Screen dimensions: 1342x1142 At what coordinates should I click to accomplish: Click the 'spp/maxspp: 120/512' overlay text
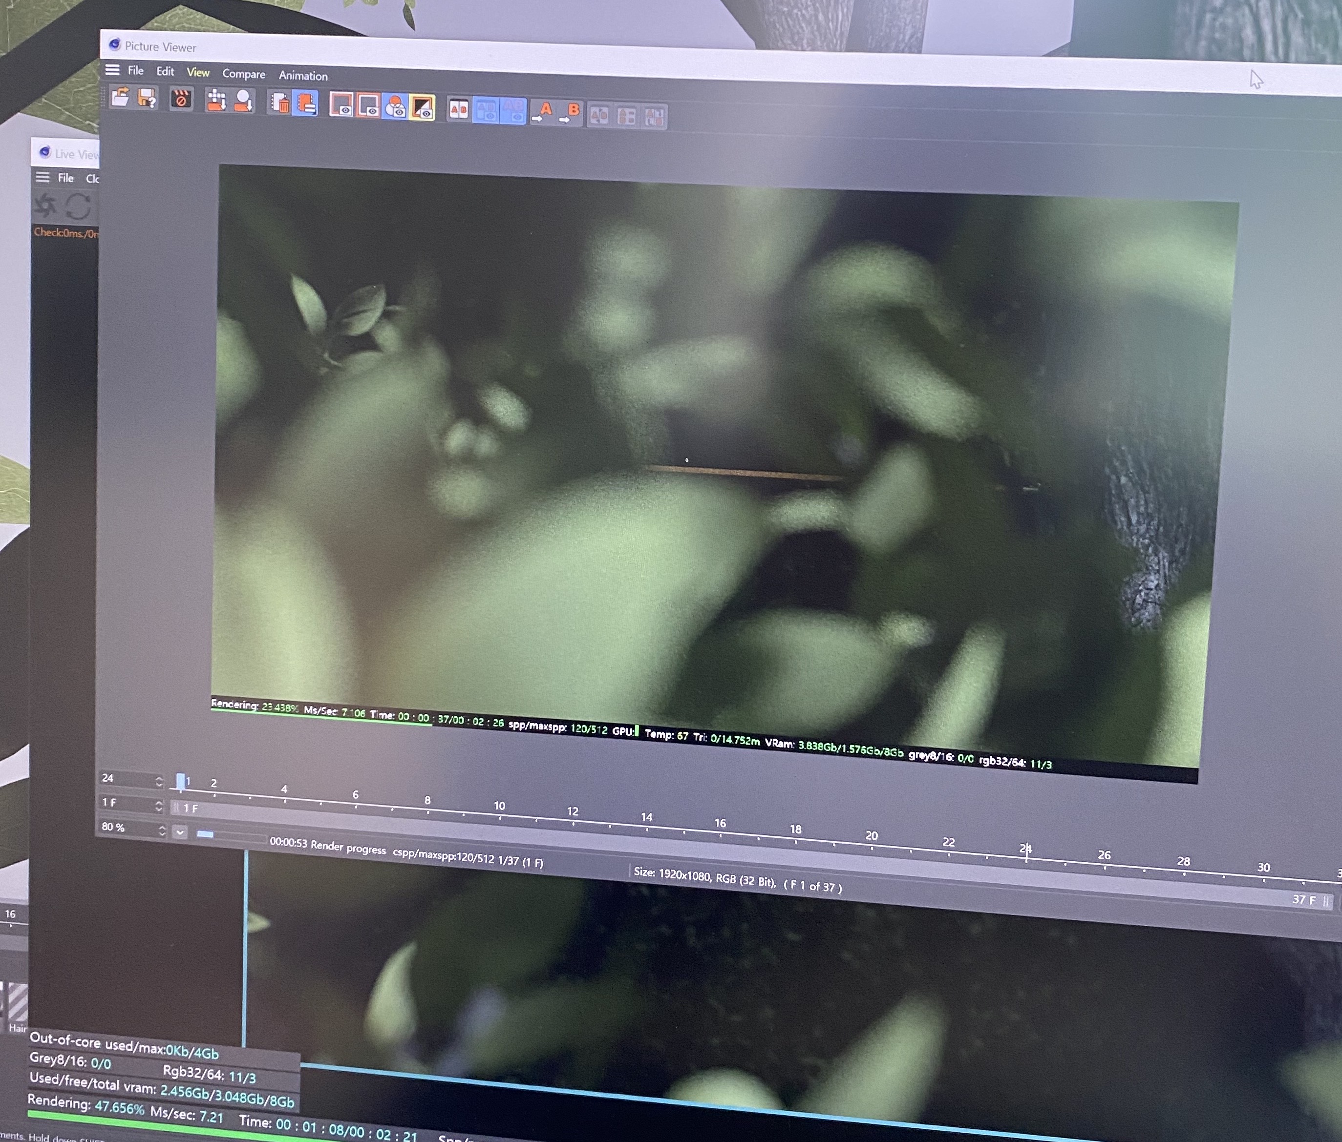(557, 727)
